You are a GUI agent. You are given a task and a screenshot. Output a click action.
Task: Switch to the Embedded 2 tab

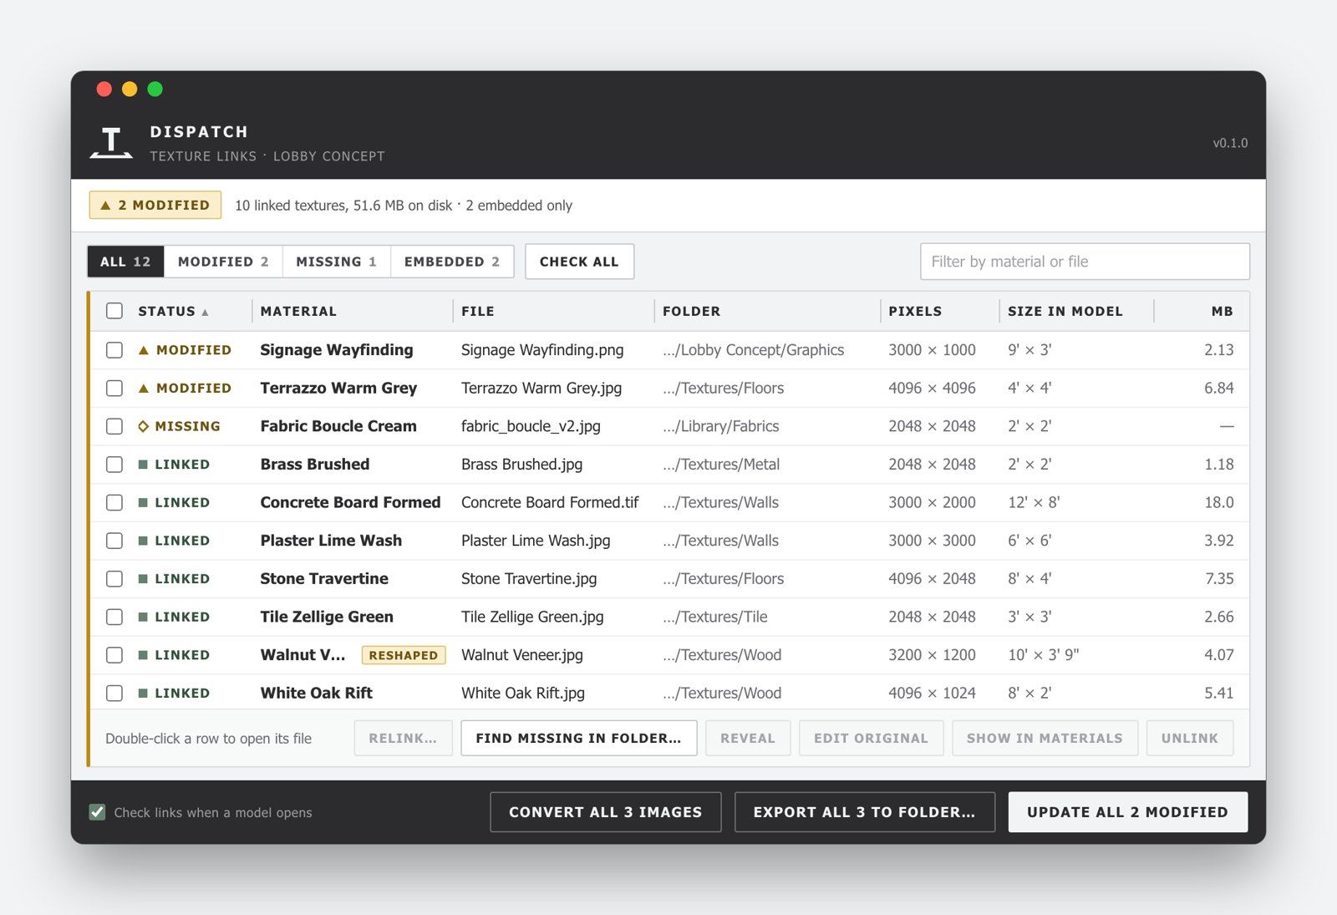click(452, 262)
